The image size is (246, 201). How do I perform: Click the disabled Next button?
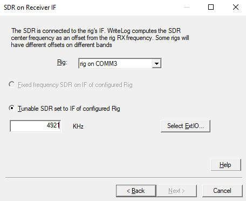(x=176, y=191)
